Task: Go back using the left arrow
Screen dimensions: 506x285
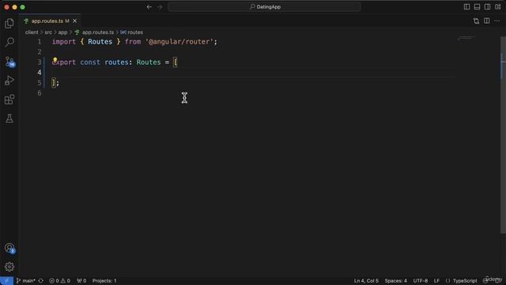Action: tap(149, 7)
